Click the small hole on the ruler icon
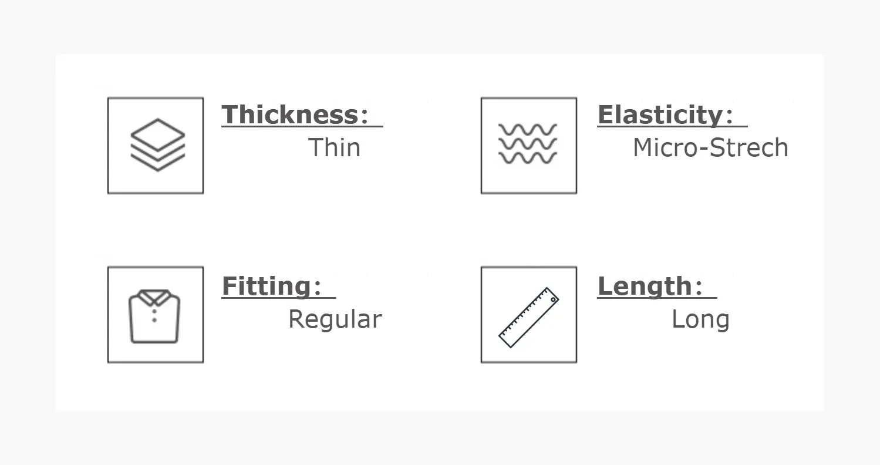The height and width of the screenshot is (465, 880). point(552,300)
